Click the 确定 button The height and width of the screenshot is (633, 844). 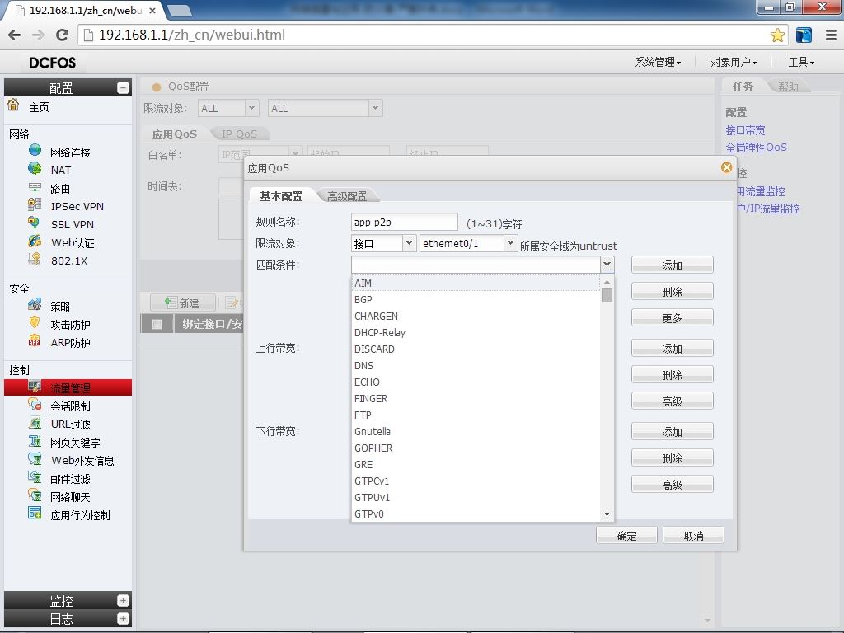pyautogui.click(x=626, y=536)
